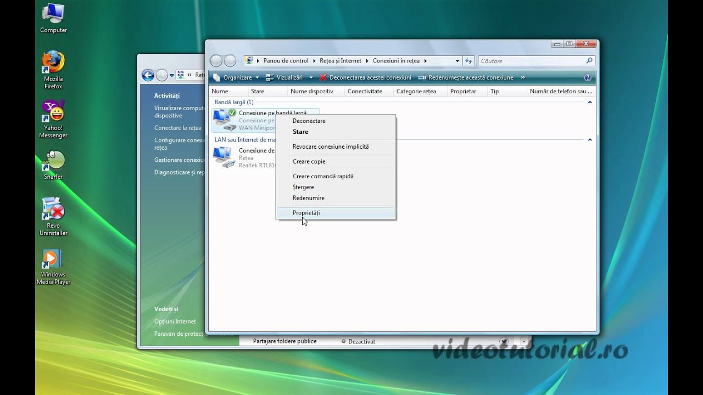Open address bar history dropdown
Viewport: 703px width, 395px height.
tap(457, 61)
